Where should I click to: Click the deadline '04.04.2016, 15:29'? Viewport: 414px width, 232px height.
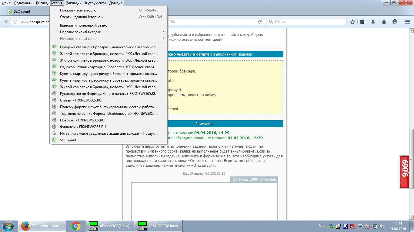[245, 138]
